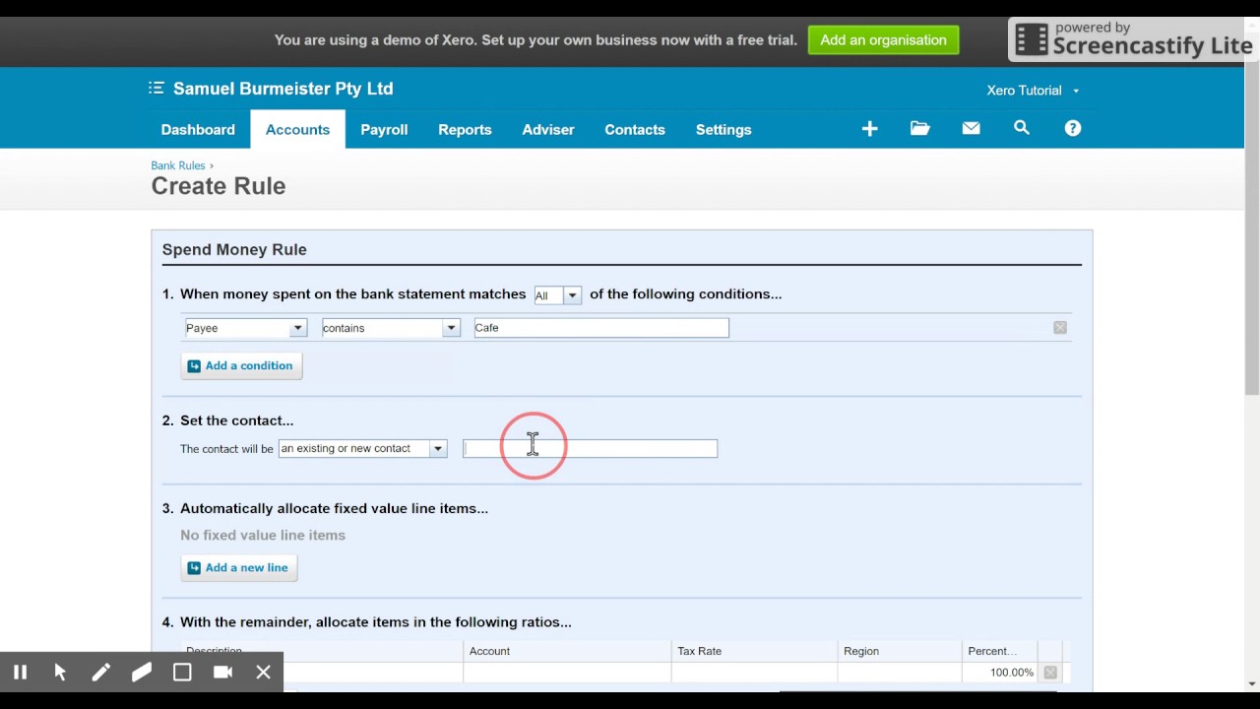Open the help question mark icon

click(x=1073, y=128)
